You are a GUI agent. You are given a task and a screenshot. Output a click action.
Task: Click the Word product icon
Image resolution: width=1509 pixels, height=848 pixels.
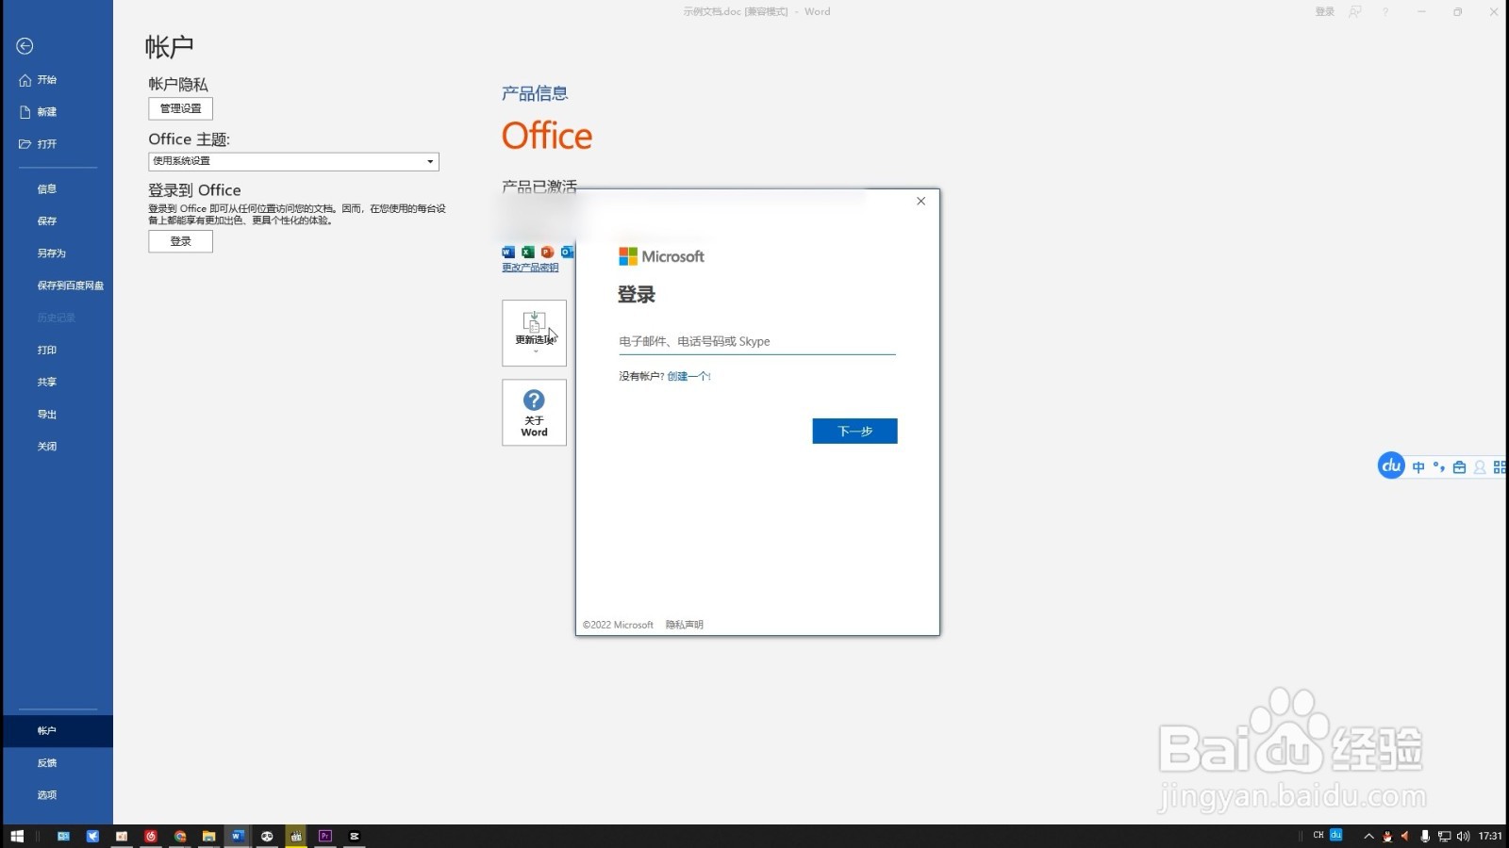pyautogui.click(x=508, y=252)
